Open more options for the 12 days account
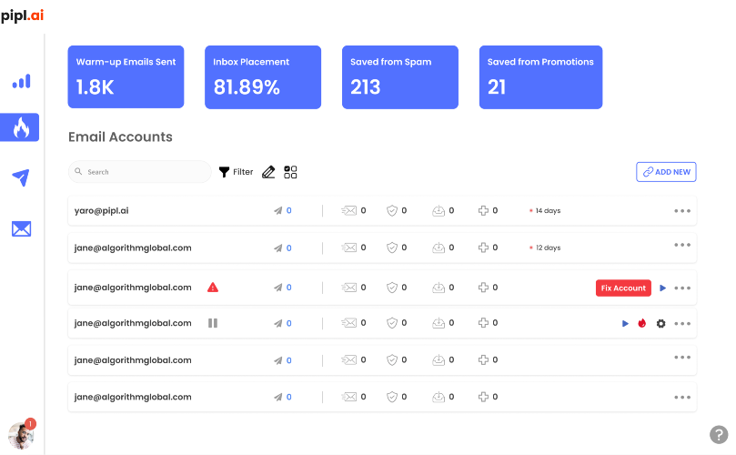Image resolution: width=736 pixels, height=455 pixels. (682, 245)
